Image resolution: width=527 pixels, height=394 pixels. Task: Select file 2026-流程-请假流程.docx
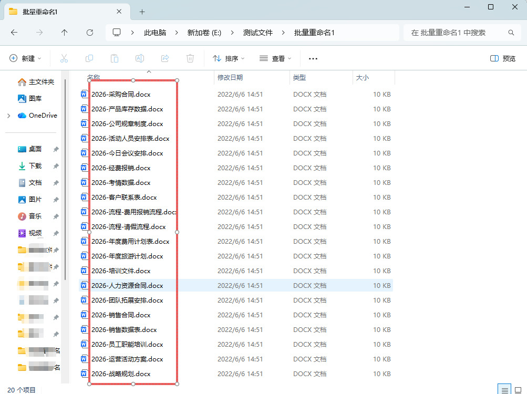click(128, 226)
